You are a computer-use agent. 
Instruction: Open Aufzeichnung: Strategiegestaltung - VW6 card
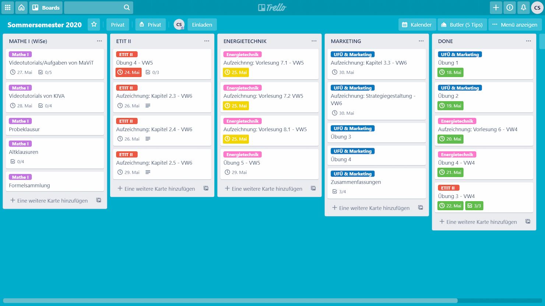pyautogui.click(x=377, y=101)
